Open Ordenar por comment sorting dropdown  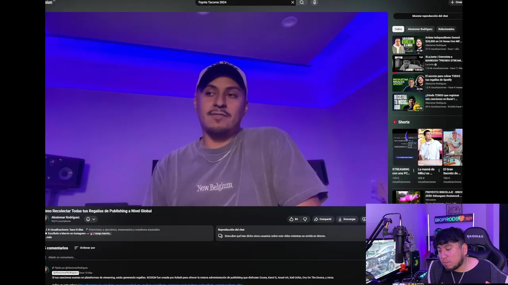click(85, 248)
